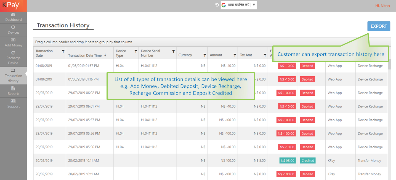Click the Hi, Nitoo user link
This screenshot has height=180, width=396.
pos(382,6)
